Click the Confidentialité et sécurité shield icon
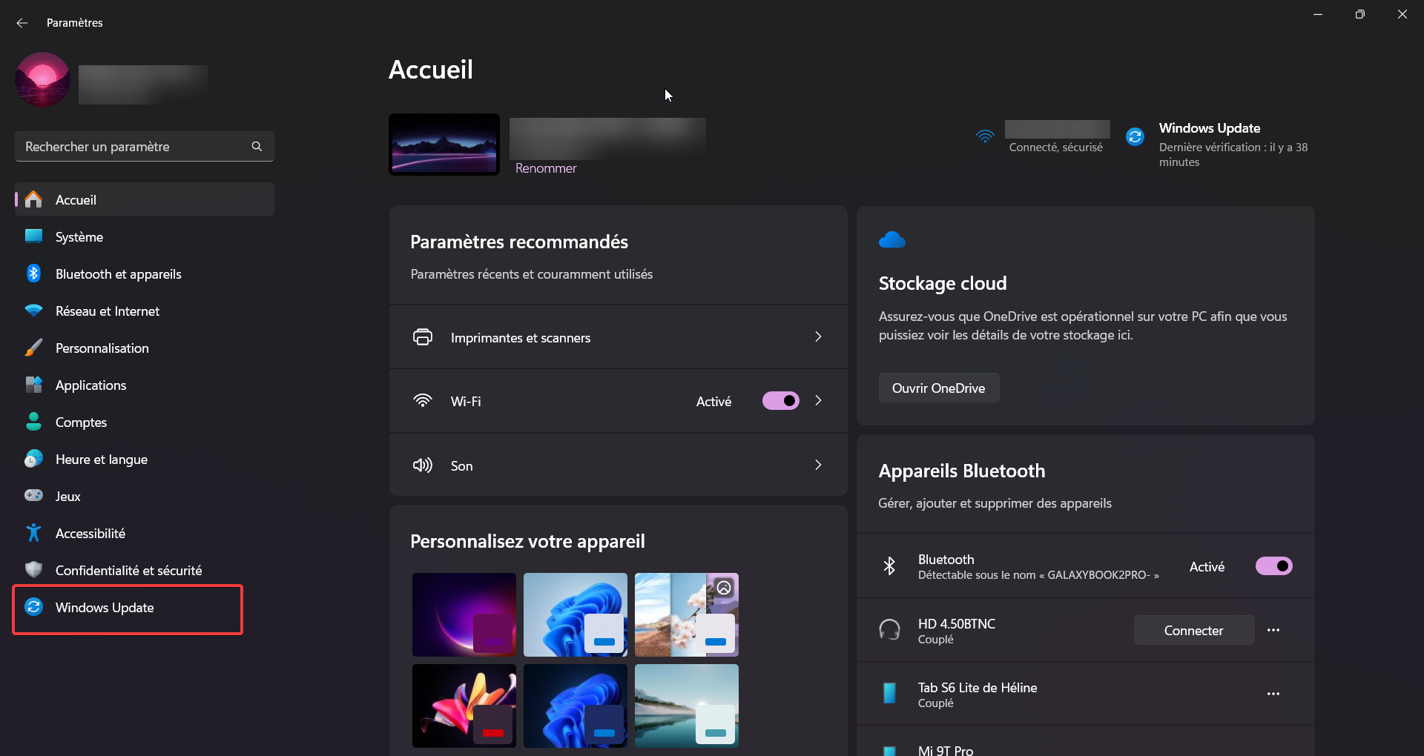This screenshot has height=756, width=1424. click(33, 570)
